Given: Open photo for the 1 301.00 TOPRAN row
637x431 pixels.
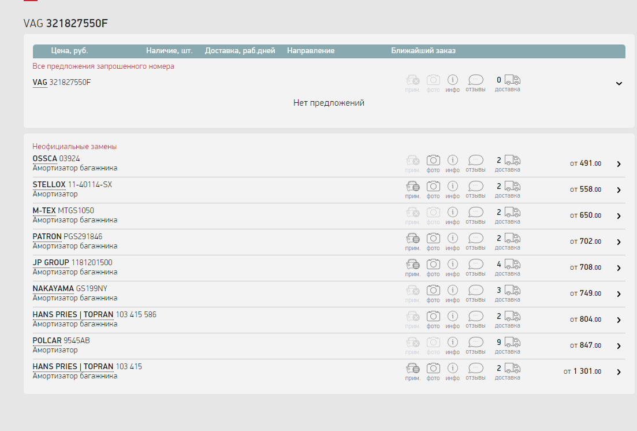Looking at the screenshot, I should pos(433,372).
